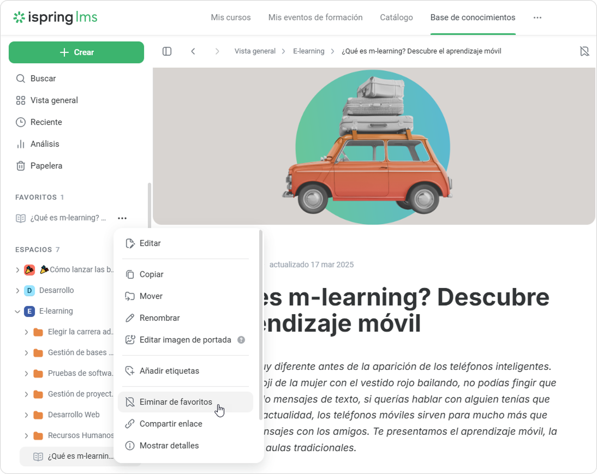
Task: Click E-learning in the breadcrumb
Action: click(308, 51)
